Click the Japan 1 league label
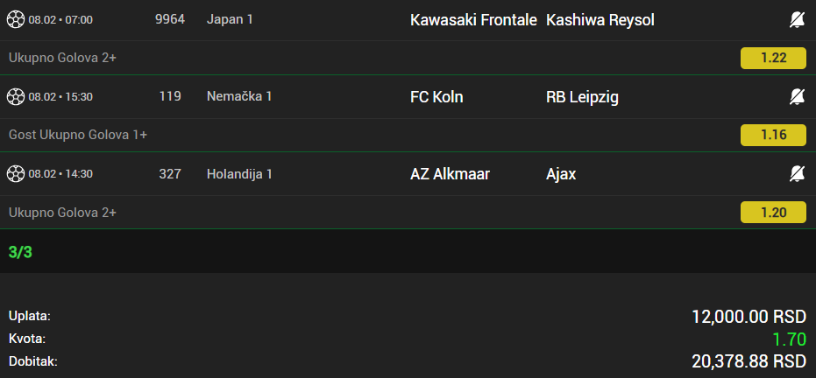 point(231,19)
